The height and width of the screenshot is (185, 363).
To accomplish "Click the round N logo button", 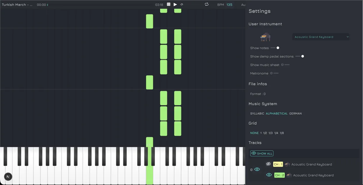I will [8, 177].
